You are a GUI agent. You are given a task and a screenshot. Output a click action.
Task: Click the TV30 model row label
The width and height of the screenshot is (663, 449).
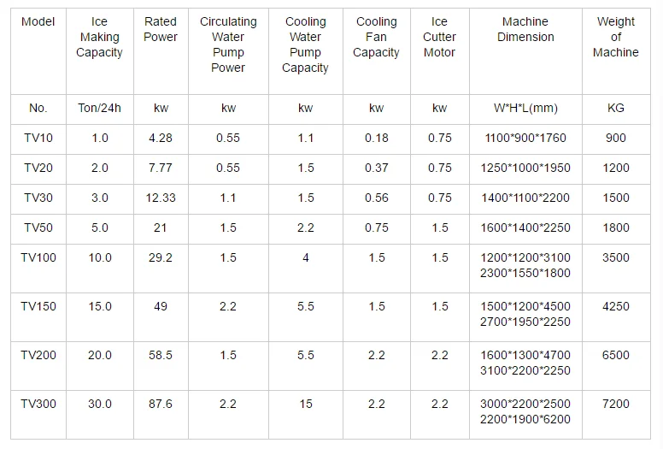coord(38,198)
